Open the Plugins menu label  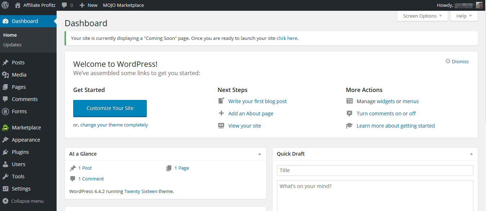click(x=20, y=152)
